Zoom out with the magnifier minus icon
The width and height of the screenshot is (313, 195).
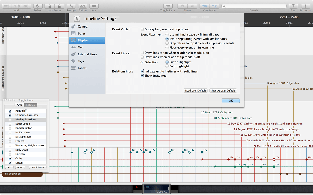click(x=192, y=6)
